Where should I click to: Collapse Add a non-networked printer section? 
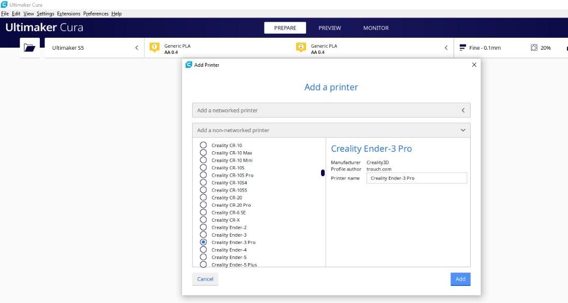pos(331,130)
